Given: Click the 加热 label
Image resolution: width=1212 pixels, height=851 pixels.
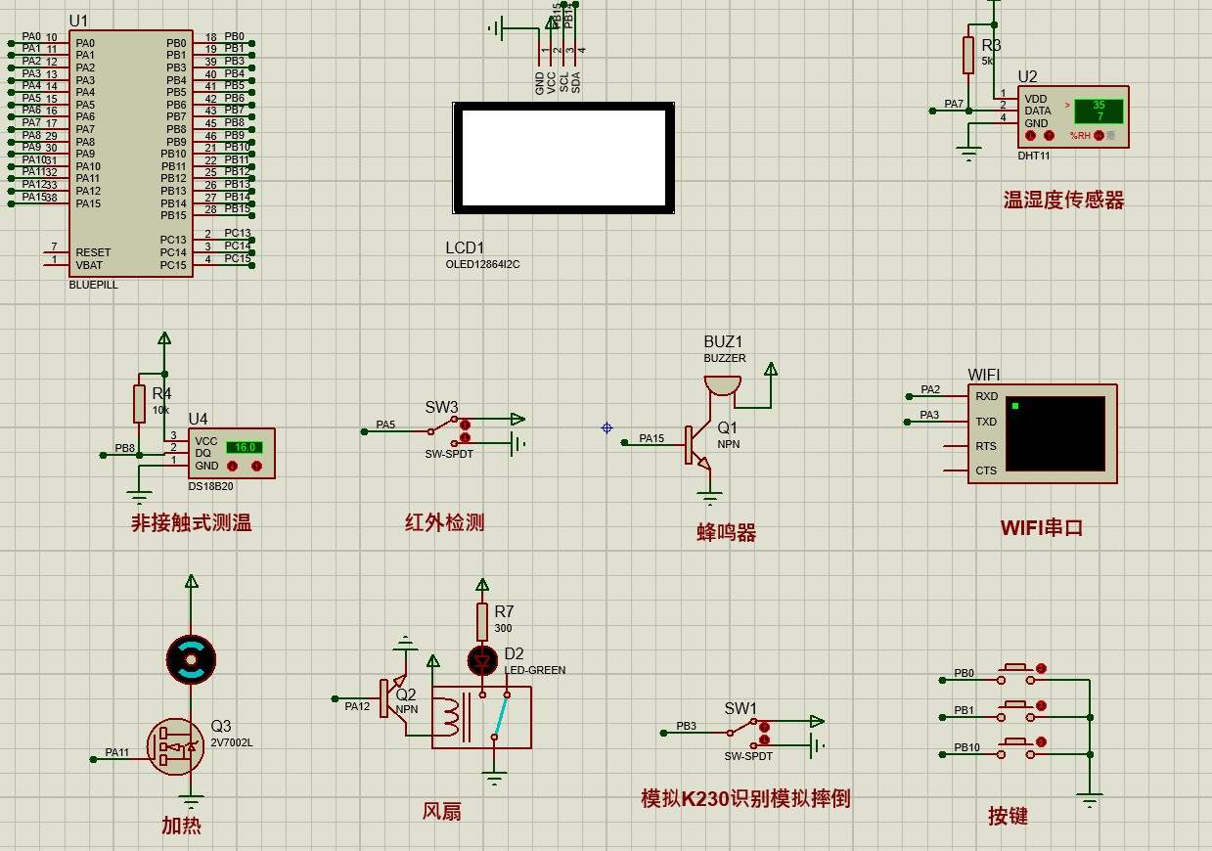Looking at the screenshot, I should coord(182,826).
